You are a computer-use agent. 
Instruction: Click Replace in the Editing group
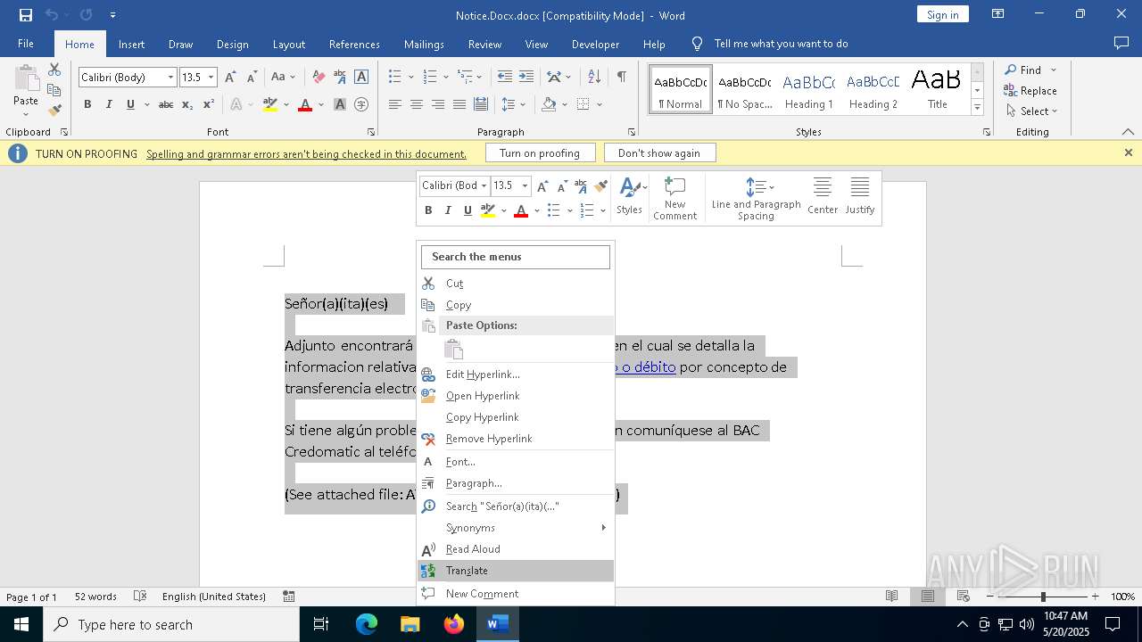tap(1030, 90)
